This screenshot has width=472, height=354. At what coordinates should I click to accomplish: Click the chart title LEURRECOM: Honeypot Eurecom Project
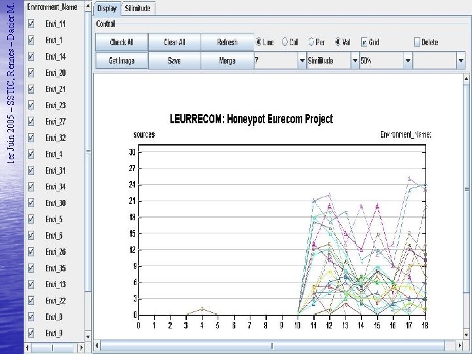point(251,119)
